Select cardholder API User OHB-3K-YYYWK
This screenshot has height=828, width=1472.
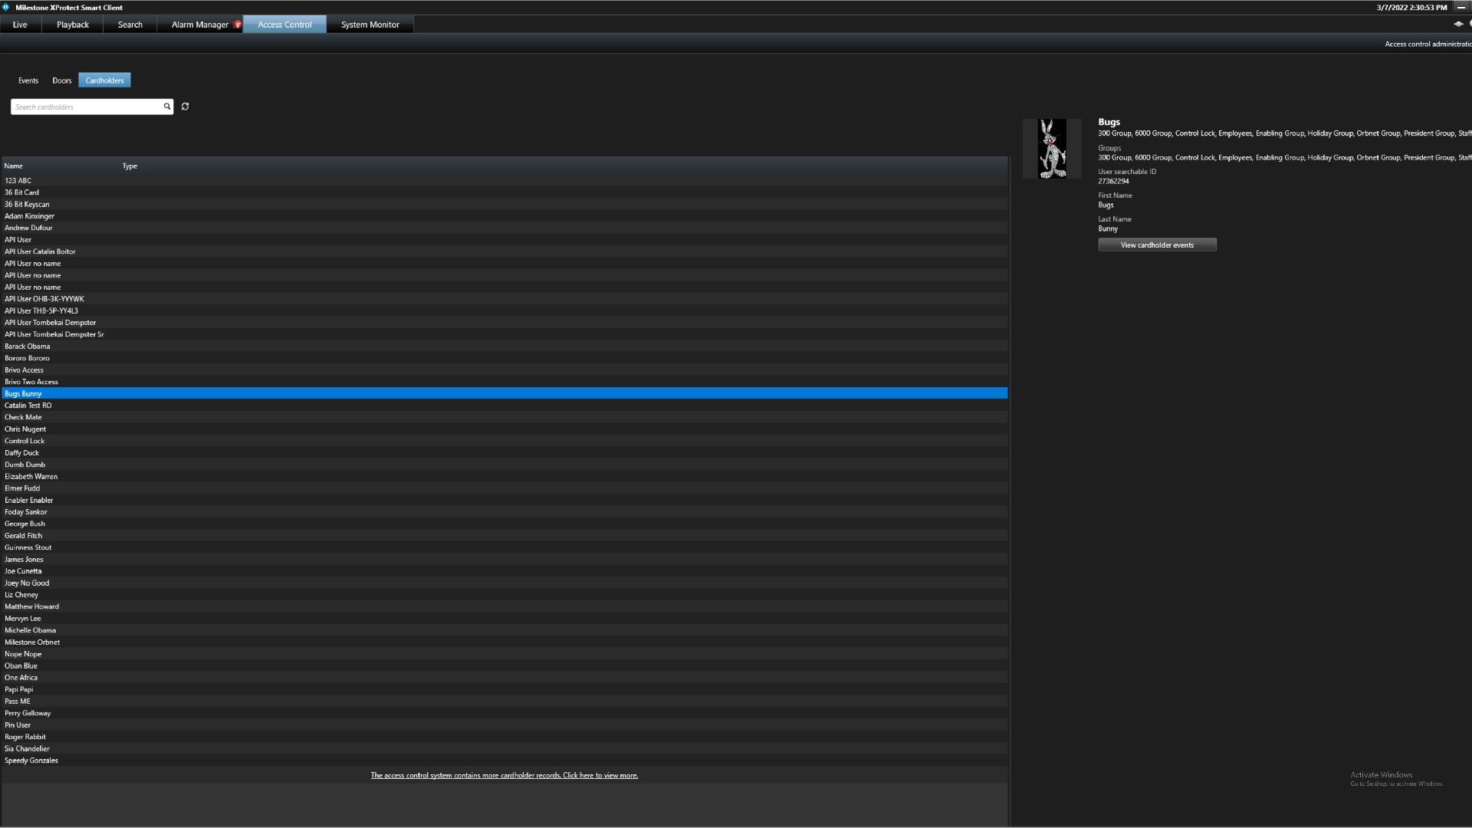tap(504, 299)
